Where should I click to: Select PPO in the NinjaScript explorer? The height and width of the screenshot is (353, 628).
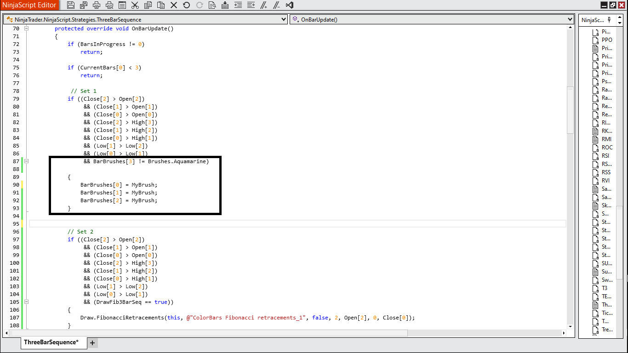pyautogui.click(x=607, y=40)
